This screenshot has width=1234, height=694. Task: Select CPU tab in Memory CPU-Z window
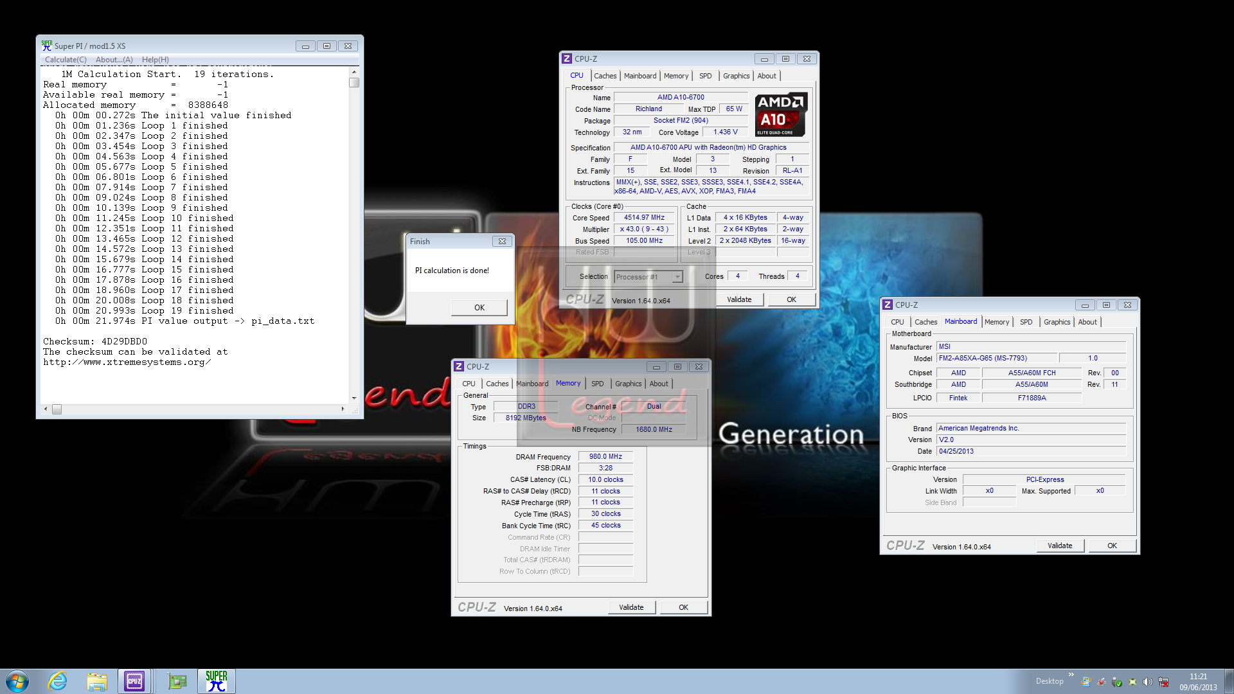[x=469, y=384]
